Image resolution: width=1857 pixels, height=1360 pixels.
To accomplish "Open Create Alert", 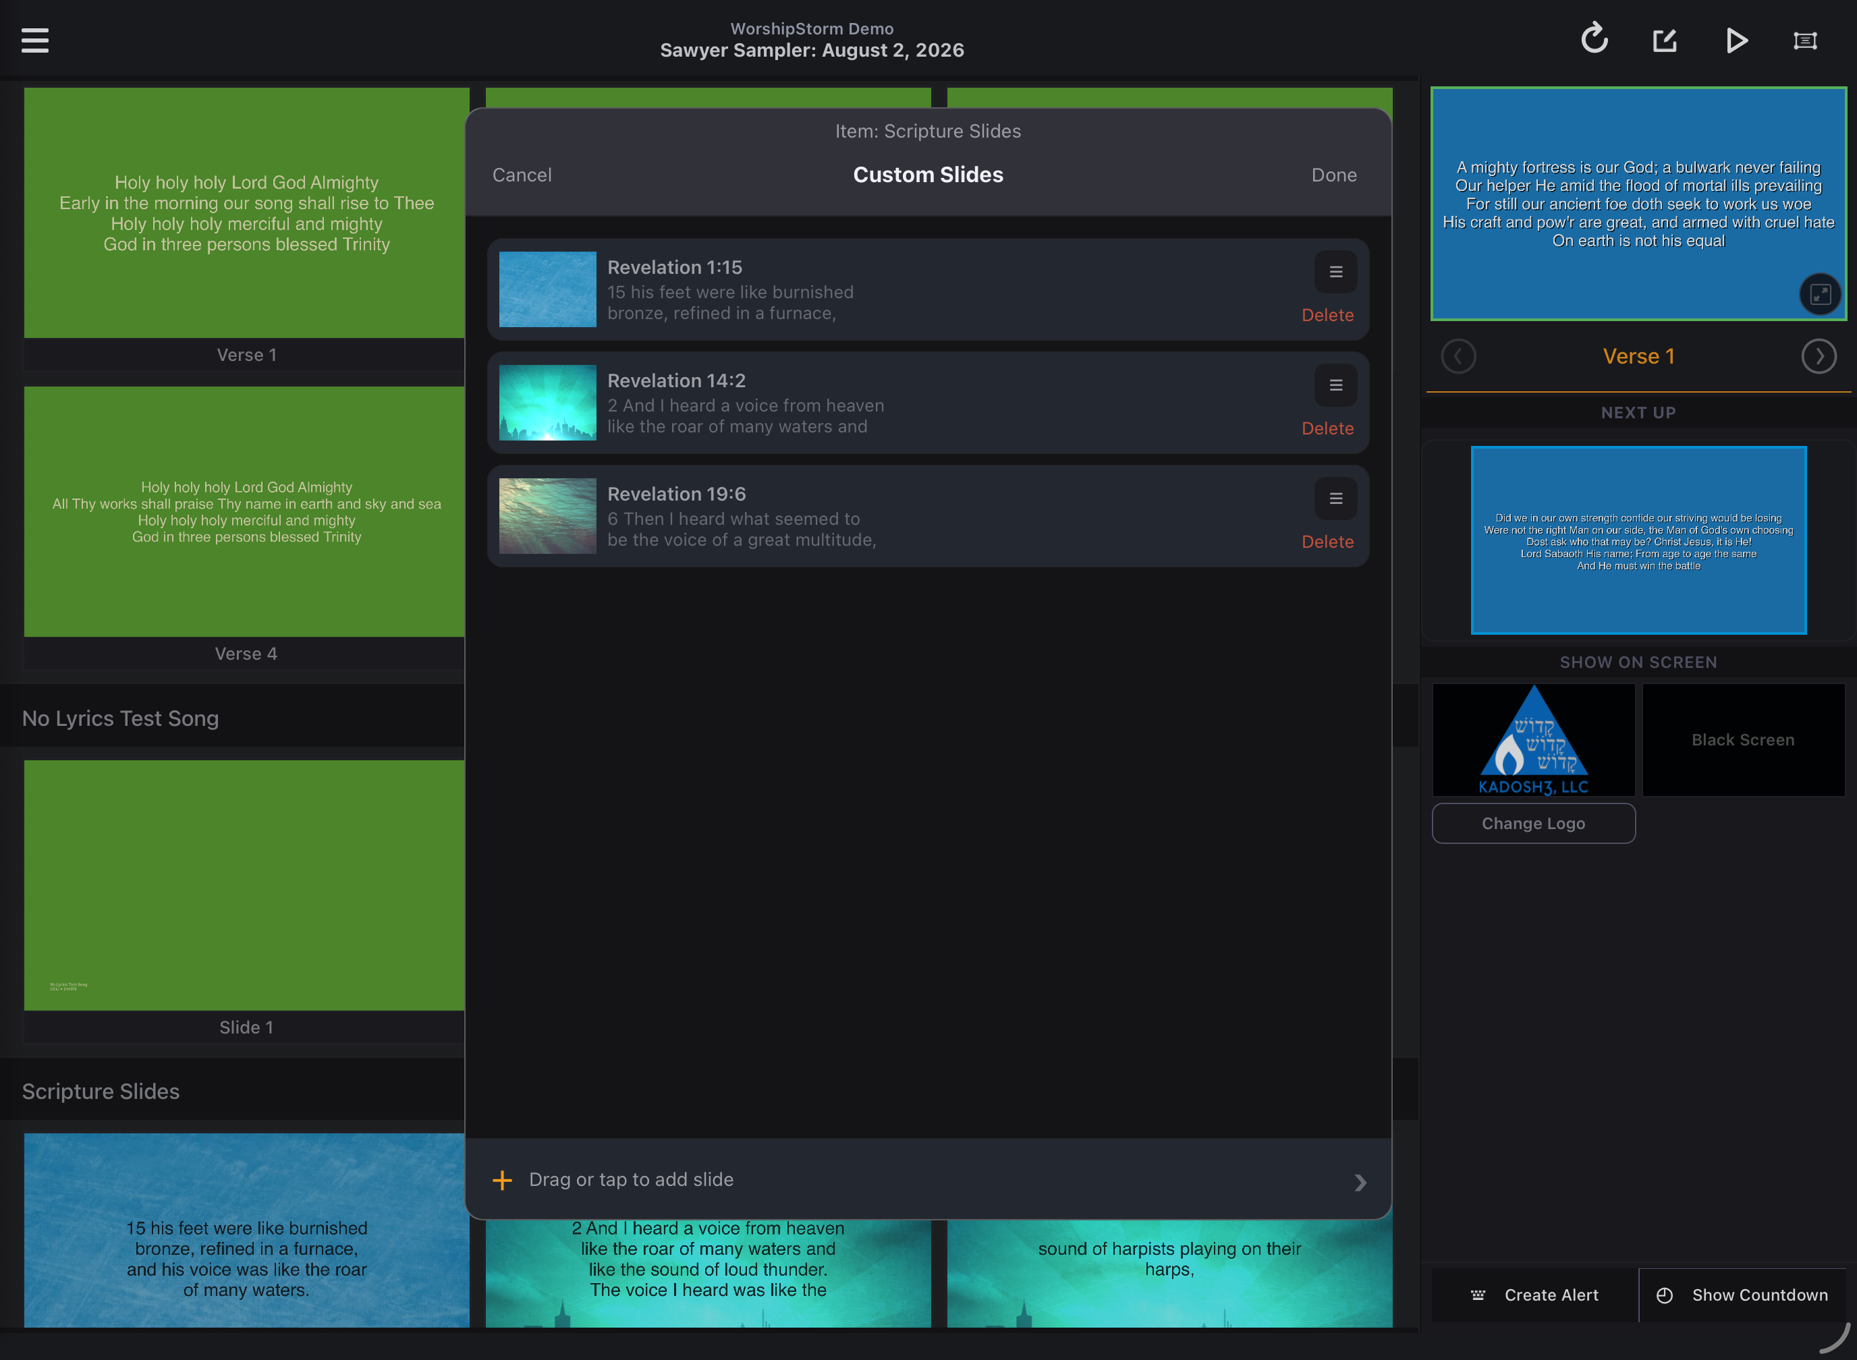I will (1535, 1295).
